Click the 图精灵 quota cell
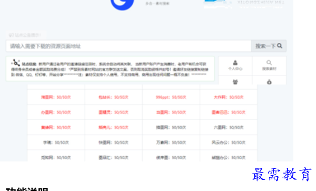The image size is (316, 191). pos(113,112)
